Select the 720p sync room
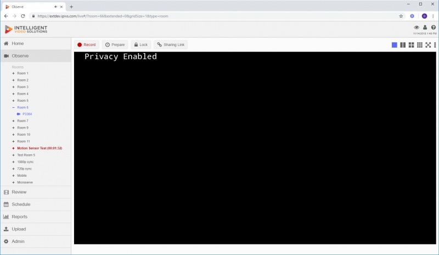 click(x=24, y=169)
